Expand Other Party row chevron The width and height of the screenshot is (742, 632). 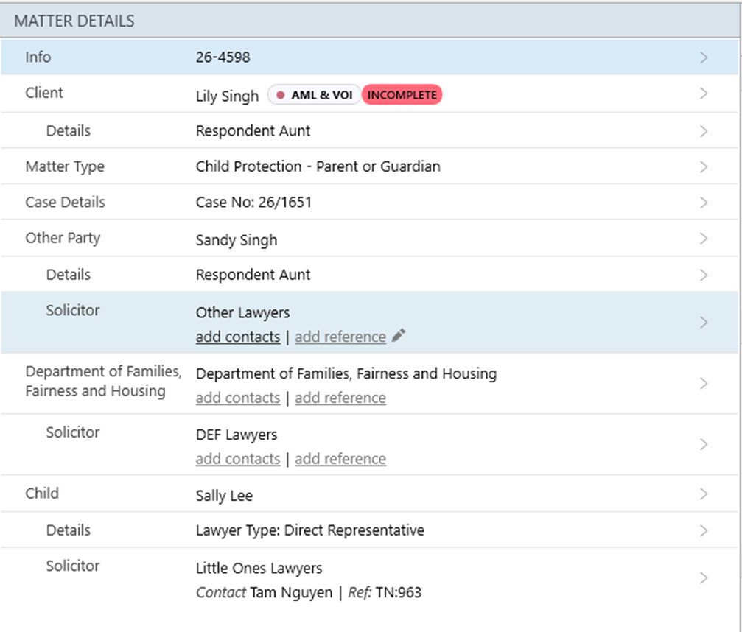(x=704, y=239)
